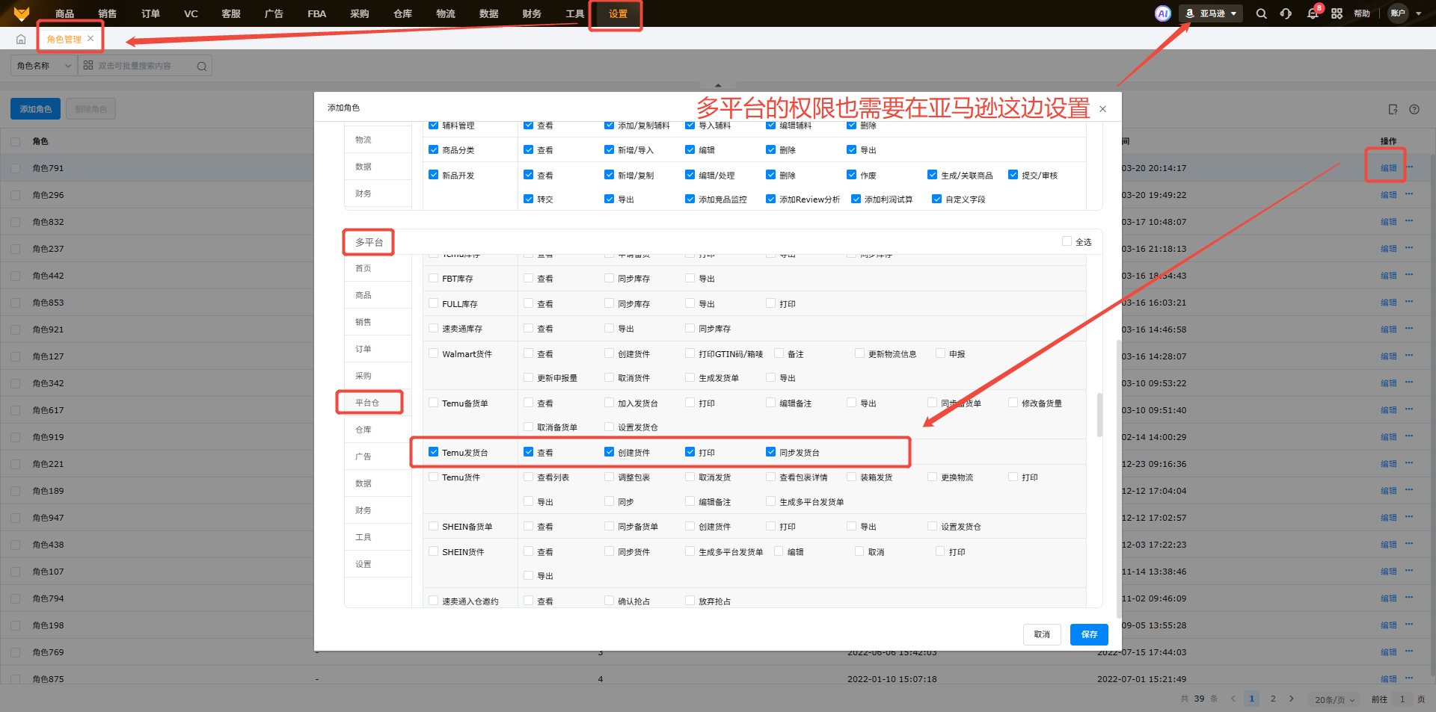Click the help question mark circle icon
Screen dimensions: 1436x712
click(1414, 109)
